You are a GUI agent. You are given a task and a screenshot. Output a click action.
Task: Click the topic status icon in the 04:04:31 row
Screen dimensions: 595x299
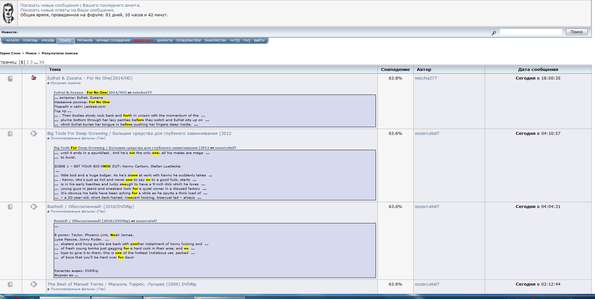(x=10, y=207)
